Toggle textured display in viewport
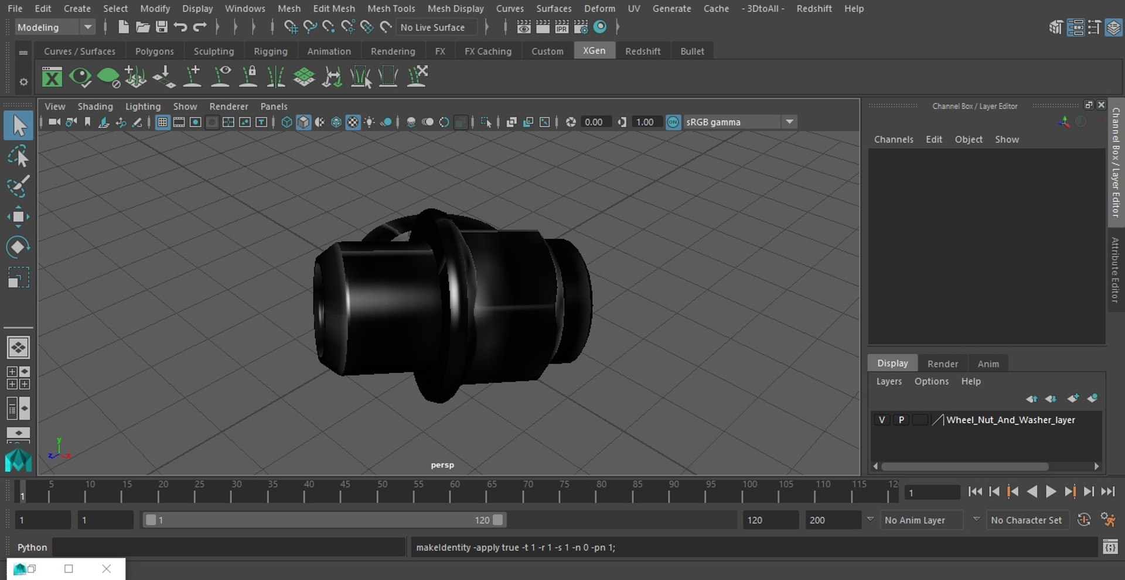 (x=353, y=122)
